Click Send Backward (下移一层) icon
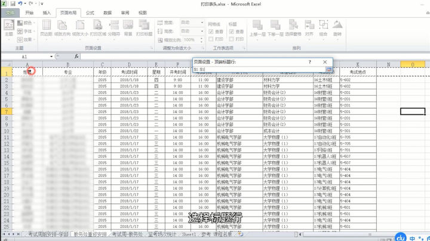The height and width of the screenshot is (241, 430). [x=275, y=25]
